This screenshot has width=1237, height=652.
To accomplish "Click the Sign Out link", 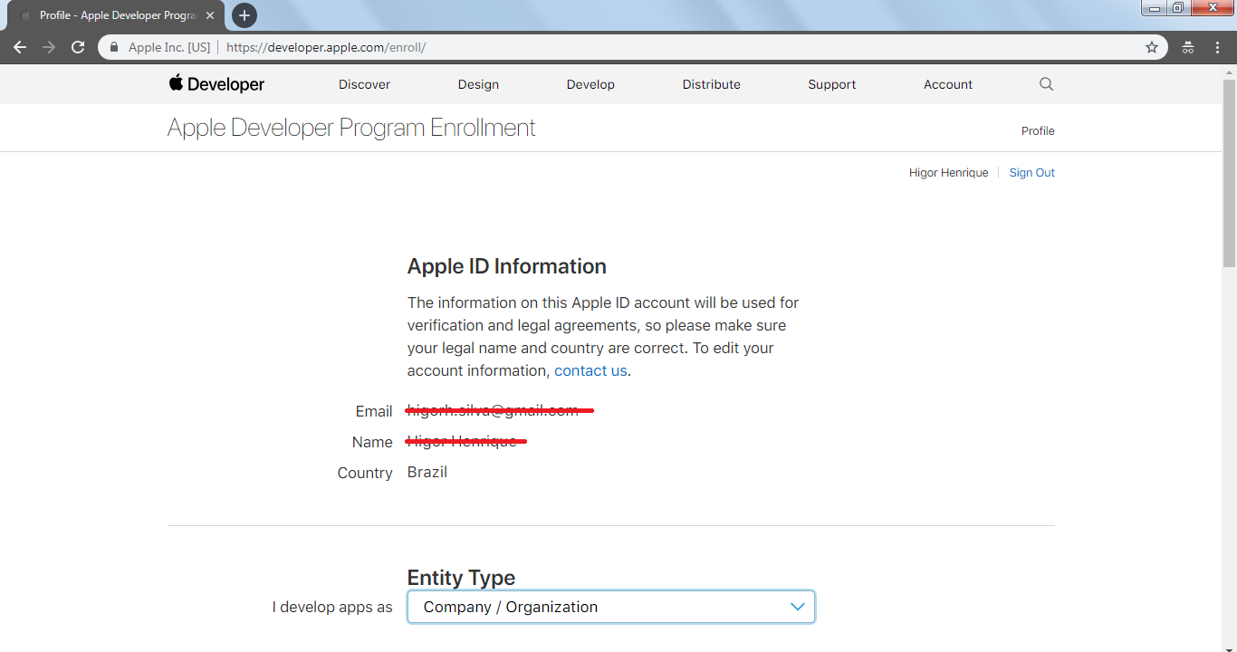I will click(1032, 173).
